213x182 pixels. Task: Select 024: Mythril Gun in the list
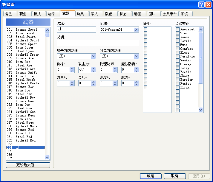coord(25,112)
